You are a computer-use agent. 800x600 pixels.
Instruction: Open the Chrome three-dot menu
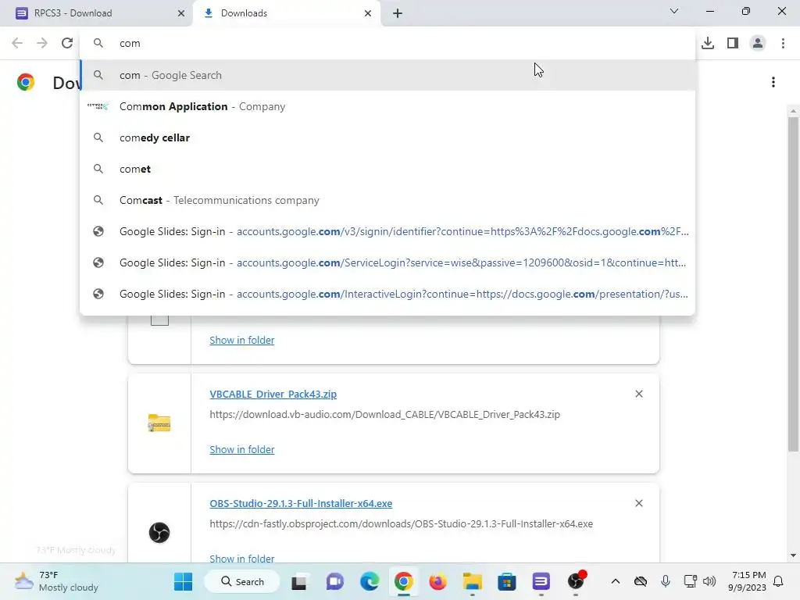click(783, 43)
